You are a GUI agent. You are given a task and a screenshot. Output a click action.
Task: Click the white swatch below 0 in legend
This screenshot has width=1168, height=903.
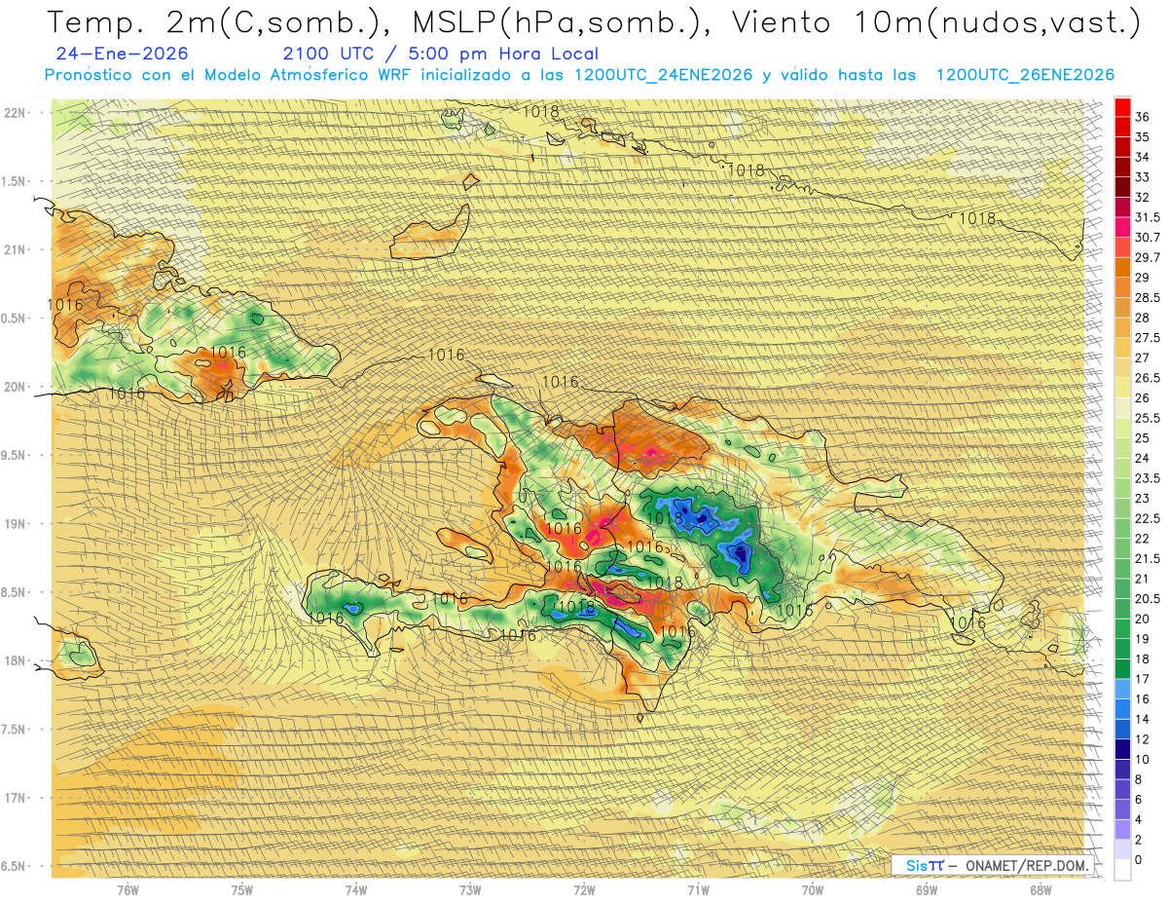tap(1122, 870)
